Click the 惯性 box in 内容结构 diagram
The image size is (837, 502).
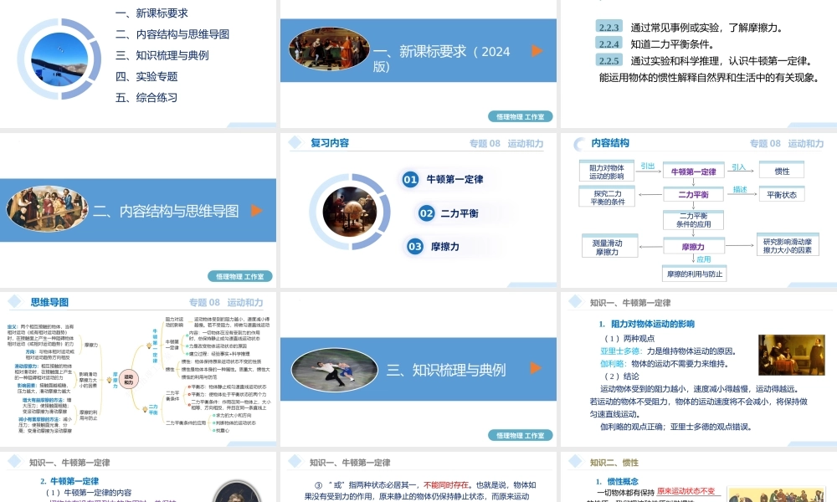782,171
